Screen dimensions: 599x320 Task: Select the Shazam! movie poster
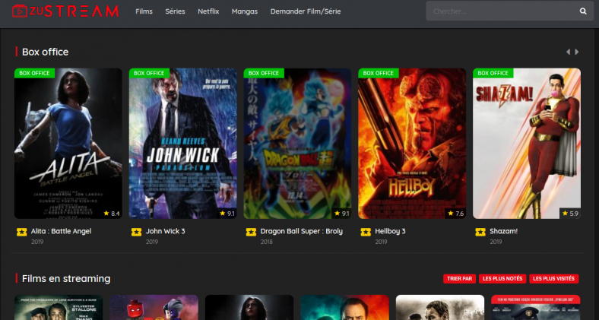click(526, 144)
